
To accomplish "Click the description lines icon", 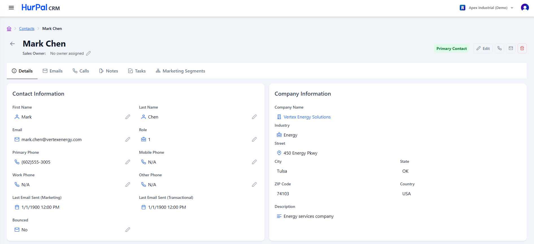I will [x=279, y=216].
